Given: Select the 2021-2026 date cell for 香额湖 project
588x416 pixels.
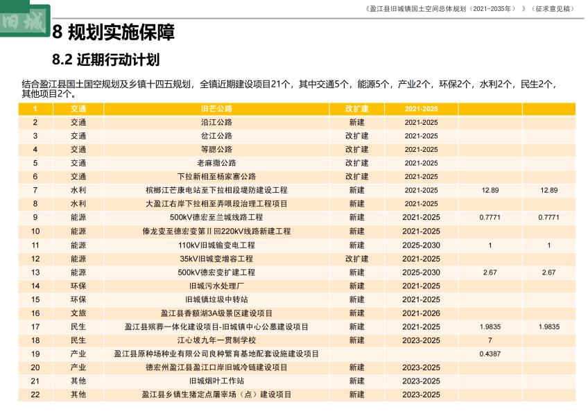Looking at the screenshot, I should [422, 313].
